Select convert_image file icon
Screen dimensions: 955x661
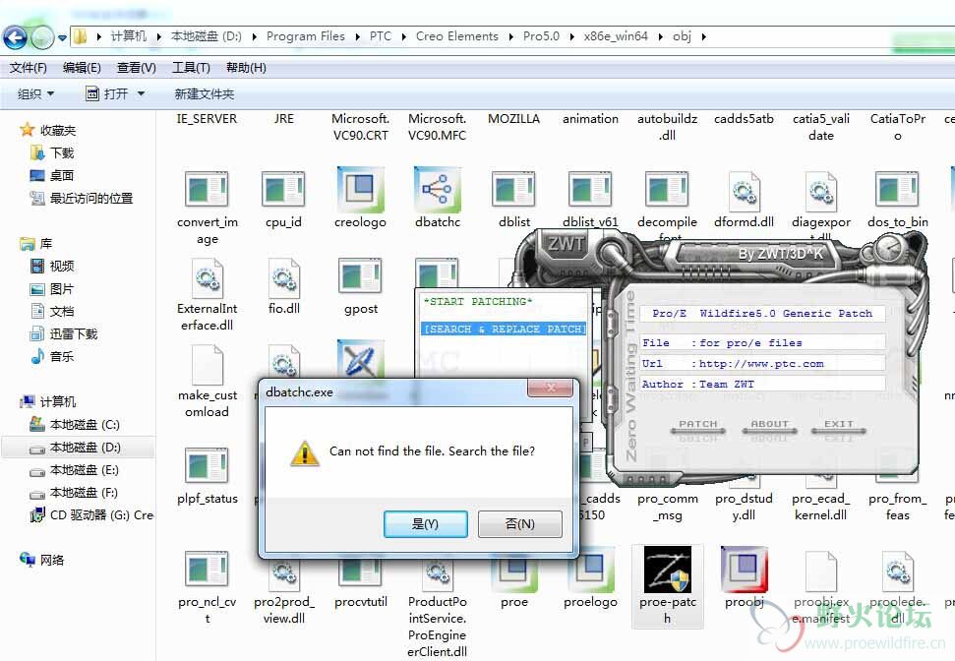208,190
